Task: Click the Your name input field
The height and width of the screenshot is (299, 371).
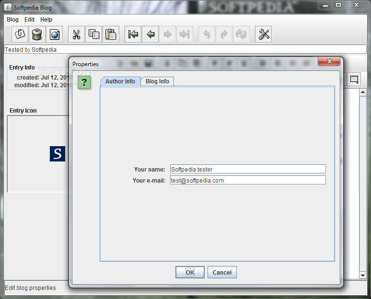Action: 248,169
